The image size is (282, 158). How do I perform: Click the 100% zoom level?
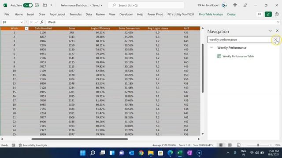click(x=277, y=145)
